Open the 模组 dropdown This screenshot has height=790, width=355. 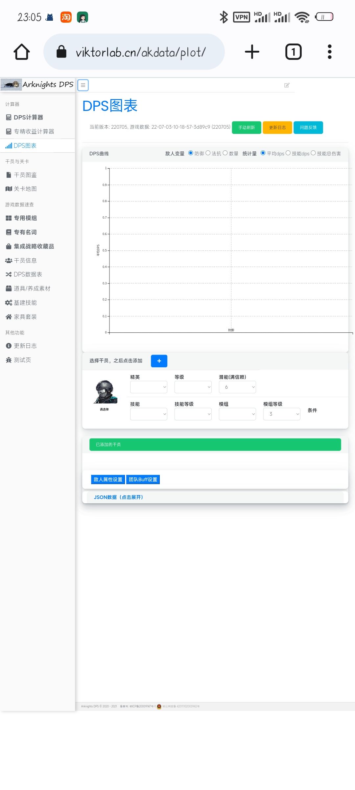237,414
